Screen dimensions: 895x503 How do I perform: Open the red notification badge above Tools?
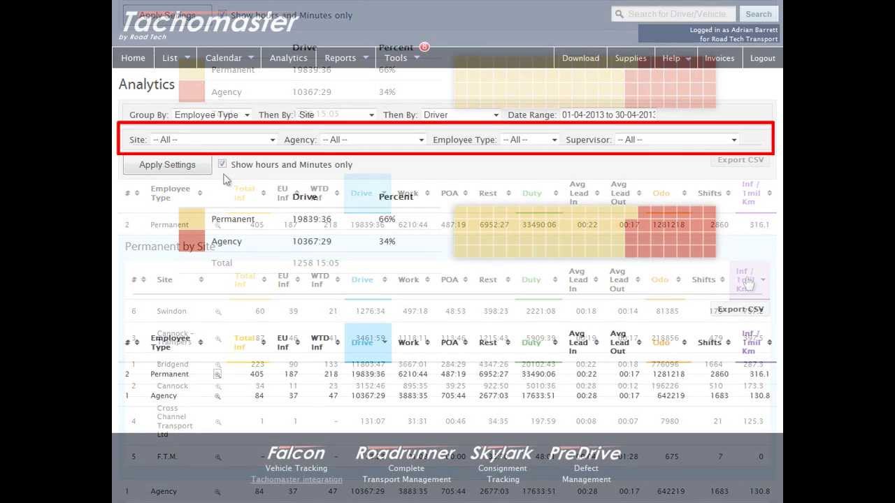pyautogui.click(x=424, y=47)
